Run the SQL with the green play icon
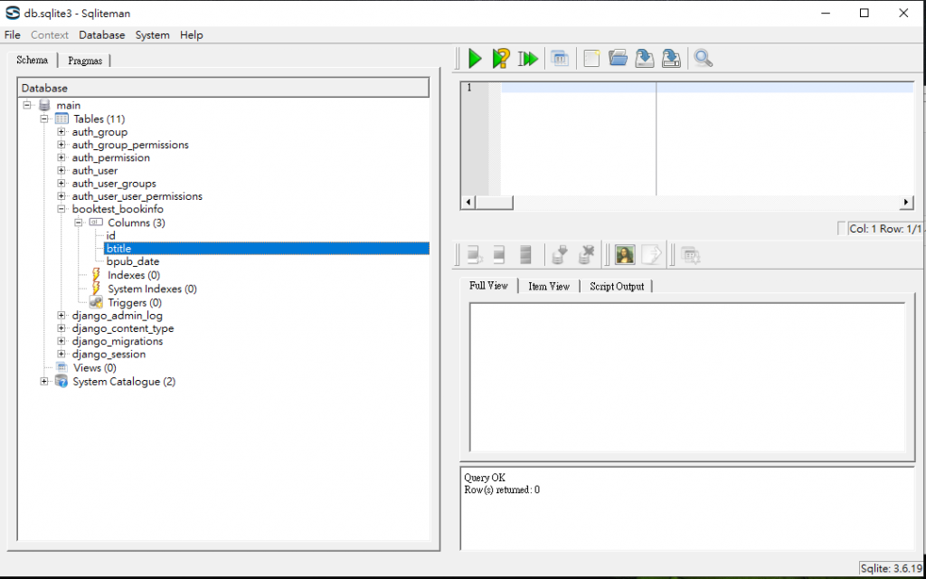Viewport: 926px width, 579px height. (475, 59)
